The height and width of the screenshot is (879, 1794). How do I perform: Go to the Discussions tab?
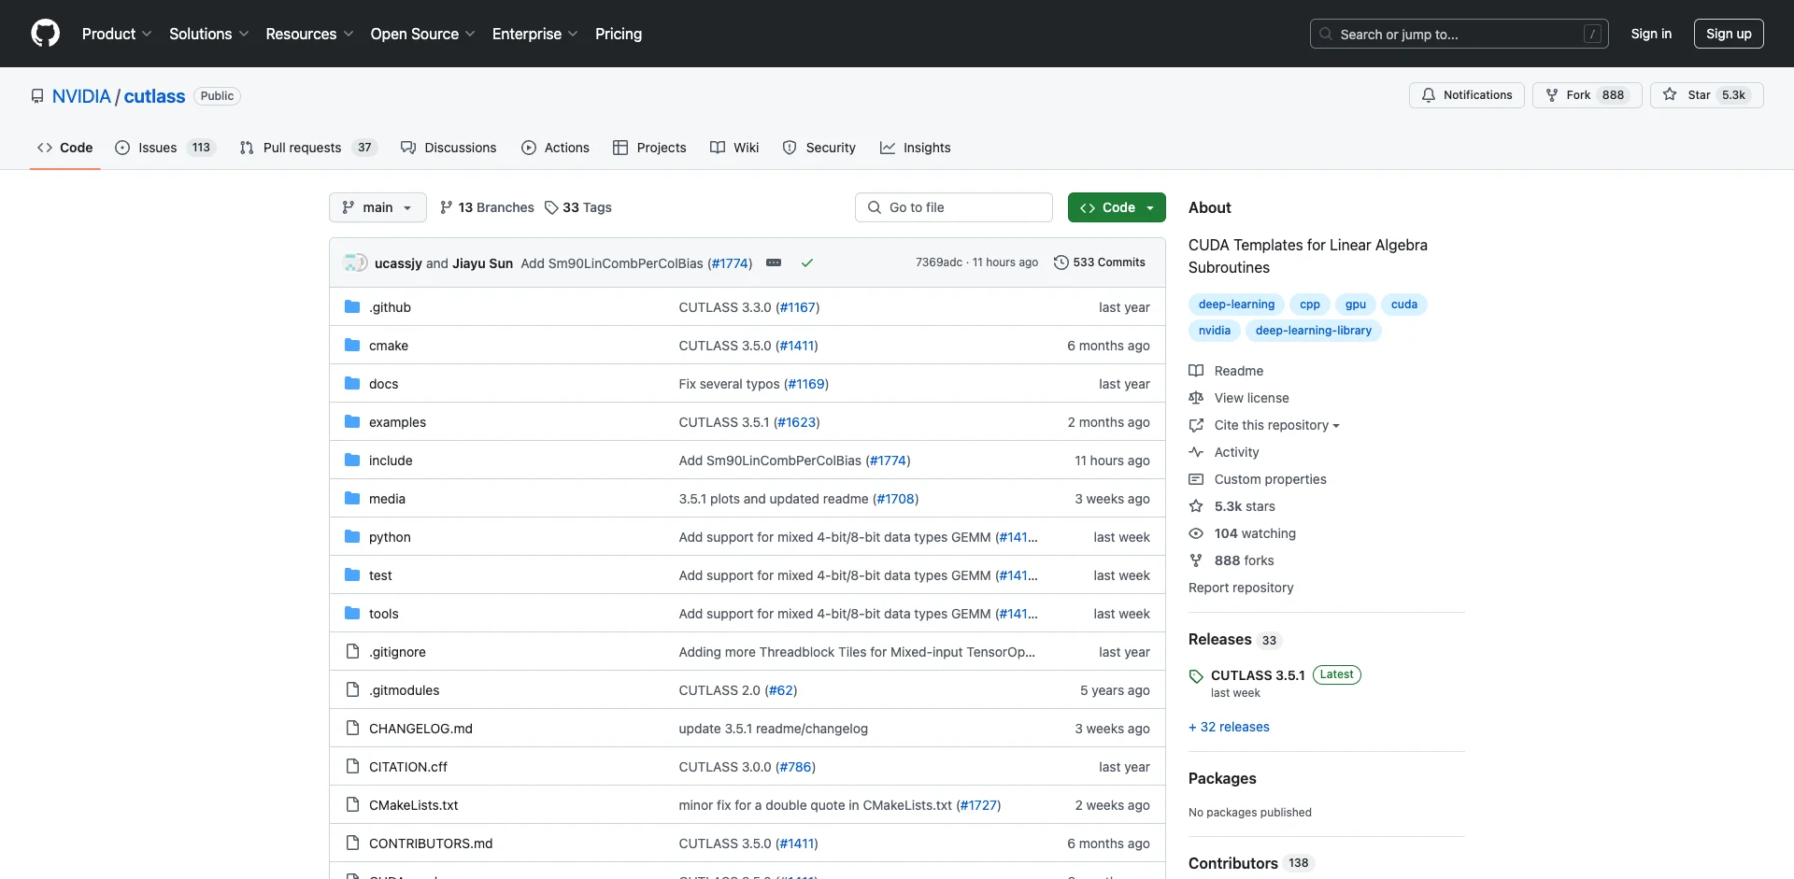[x=448, y=148]
